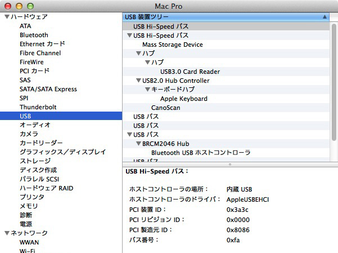
Task: Select Thunderbolt in the sidebar list
Action: pyautogui.click(x=38, y=107)
